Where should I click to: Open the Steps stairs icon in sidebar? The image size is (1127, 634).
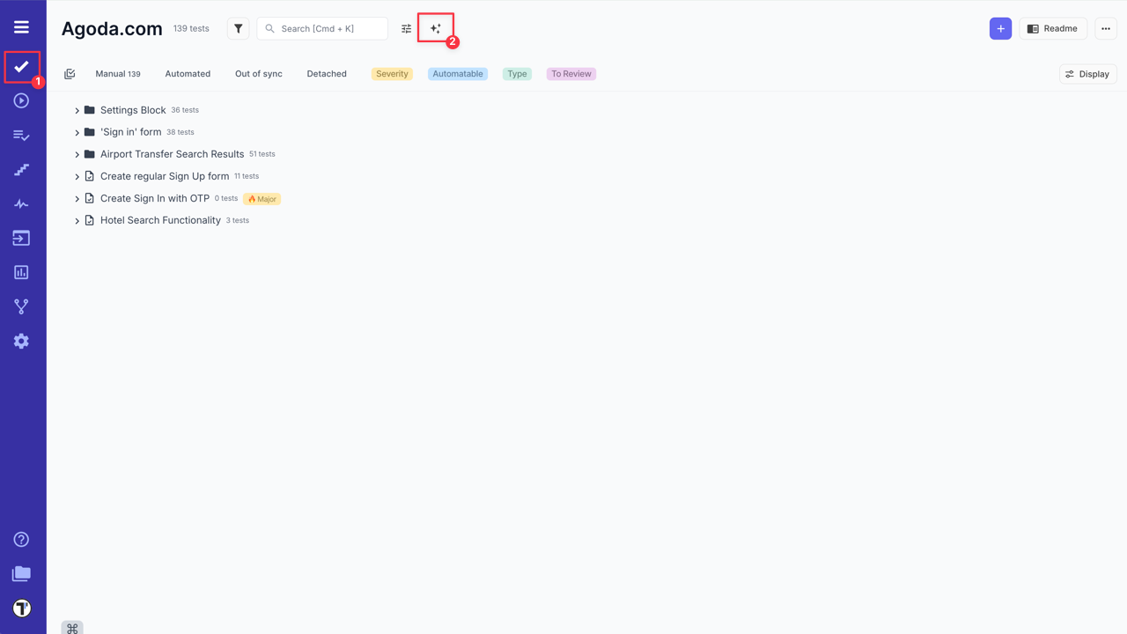(x=21, y=169)
